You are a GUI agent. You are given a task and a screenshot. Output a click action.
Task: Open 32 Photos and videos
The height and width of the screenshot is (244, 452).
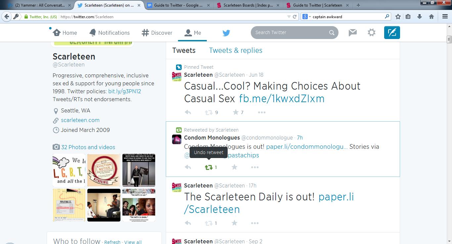88,147
